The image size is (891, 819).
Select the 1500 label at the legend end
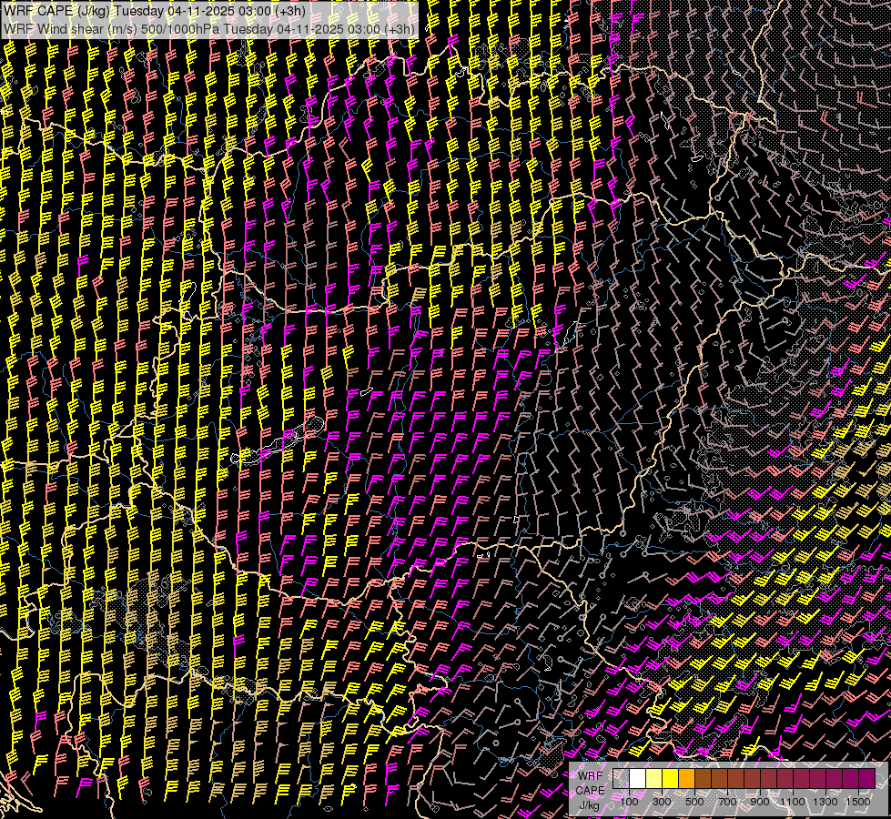coord(858,802)
